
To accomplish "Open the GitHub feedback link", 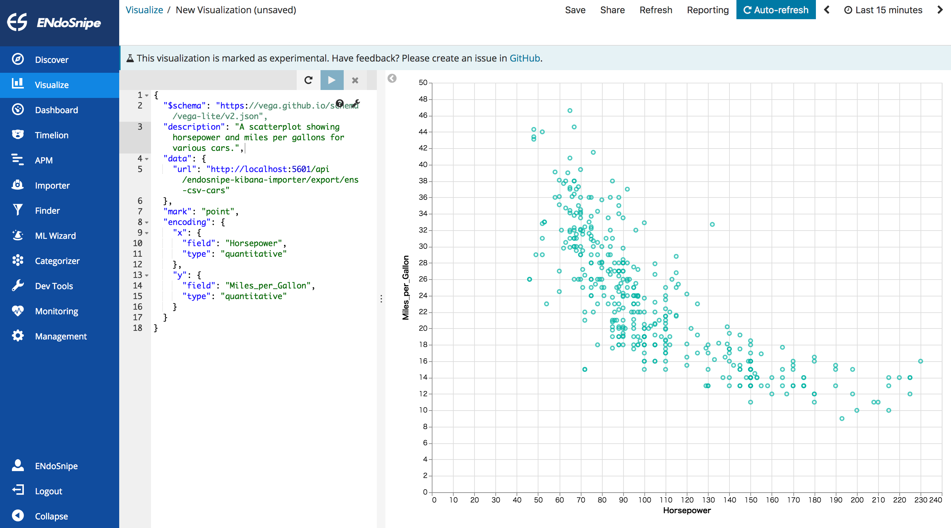I will tap(525, 58).
